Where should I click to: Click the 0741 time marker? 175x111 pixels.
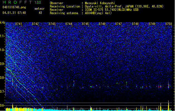pyautogui.click(x=19, y=24)
